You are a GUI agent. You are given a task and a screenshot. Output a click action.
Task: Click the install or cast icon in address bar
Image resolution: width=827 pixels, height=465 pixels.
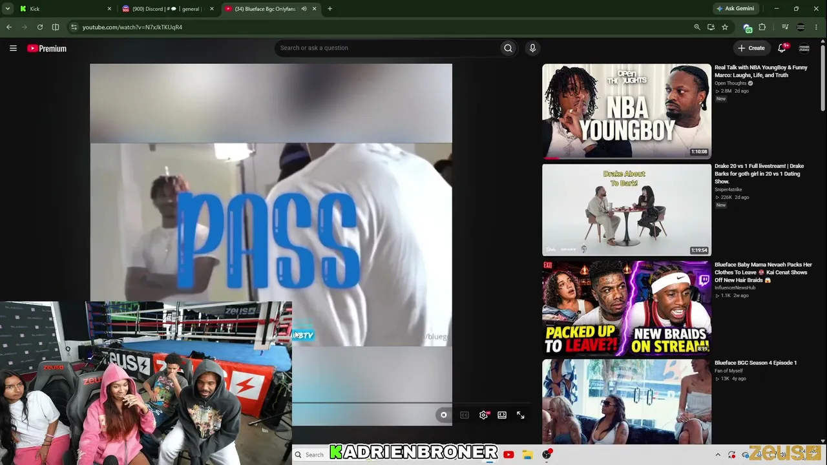point(711,27)
